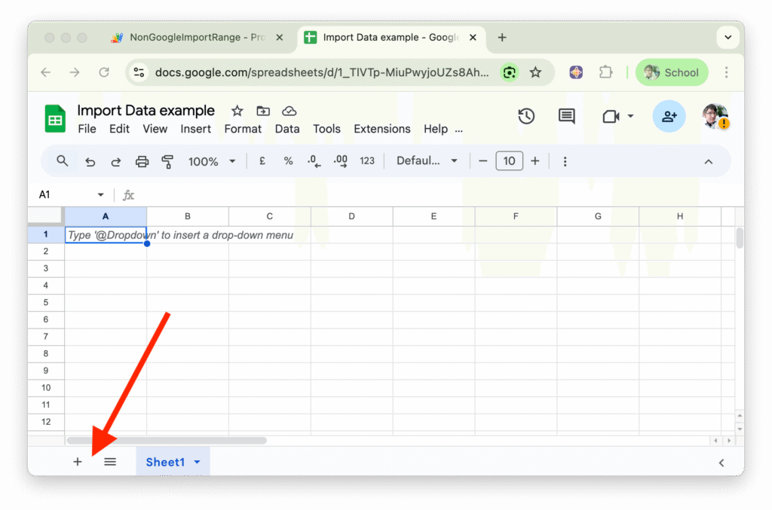The width and height of the screenshot is (772, 510).
Task: Open the comments icon
Action: click(566, 116)
